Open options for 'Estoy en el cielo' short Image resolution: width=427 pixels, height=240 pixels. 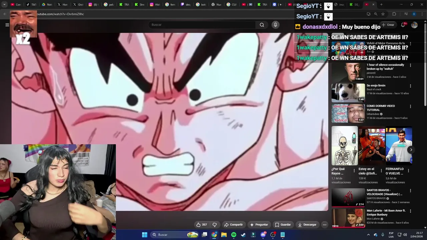[381, 171]
